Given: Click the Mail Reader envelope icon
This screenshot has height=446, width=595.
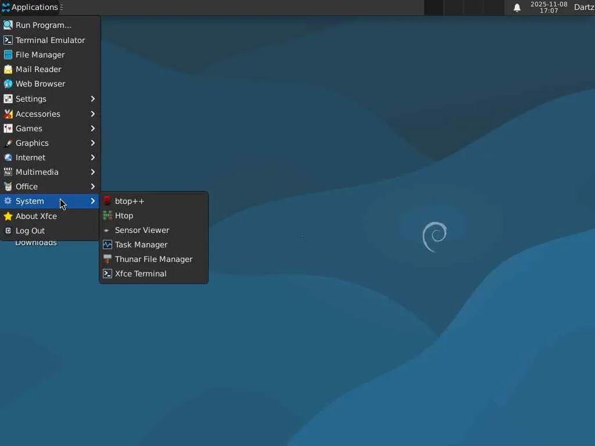Looking at the screenshot, I should point(8,70).
